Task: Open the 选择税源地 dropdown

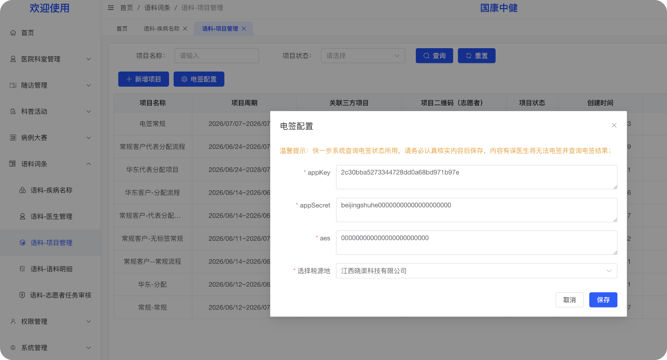Action: (476, 271)
